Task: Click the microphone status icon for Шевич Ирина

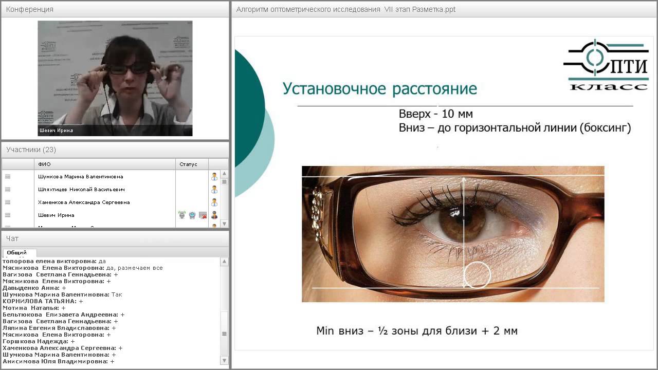Action: point(182,215)
